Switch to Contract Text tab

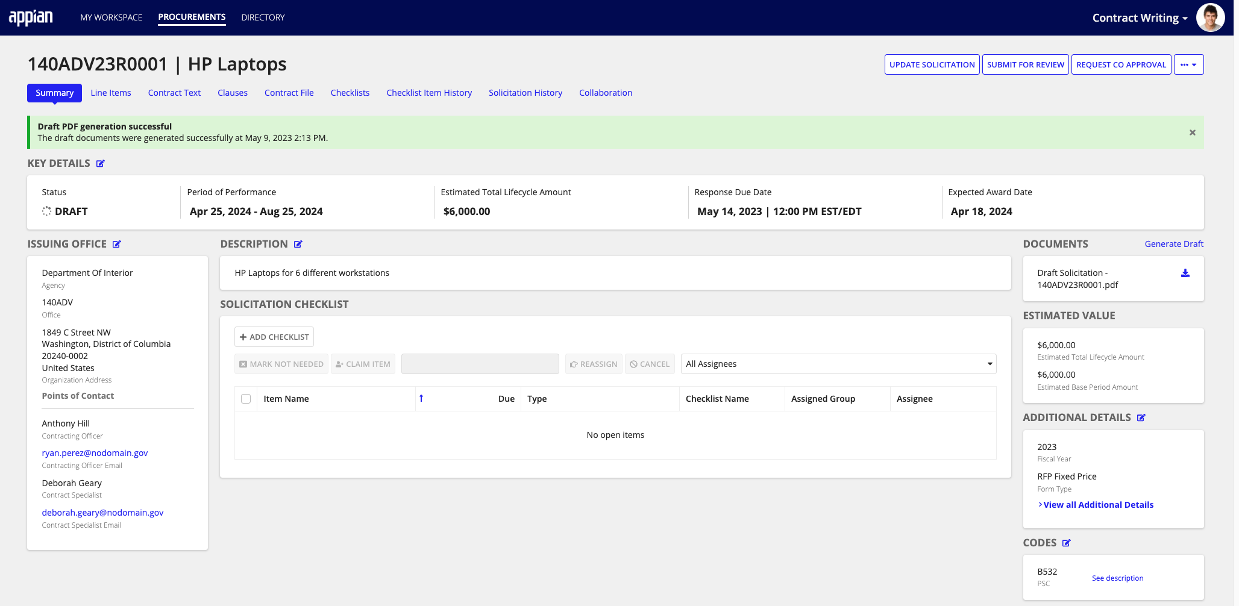(x=174, y=93)
